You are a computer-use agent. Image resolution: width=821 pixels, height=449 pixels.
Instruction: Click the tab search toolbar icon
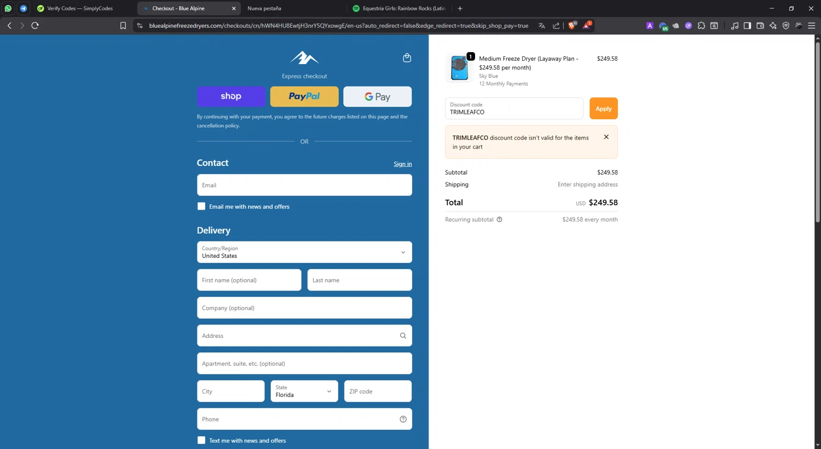(x=714, y=25)
